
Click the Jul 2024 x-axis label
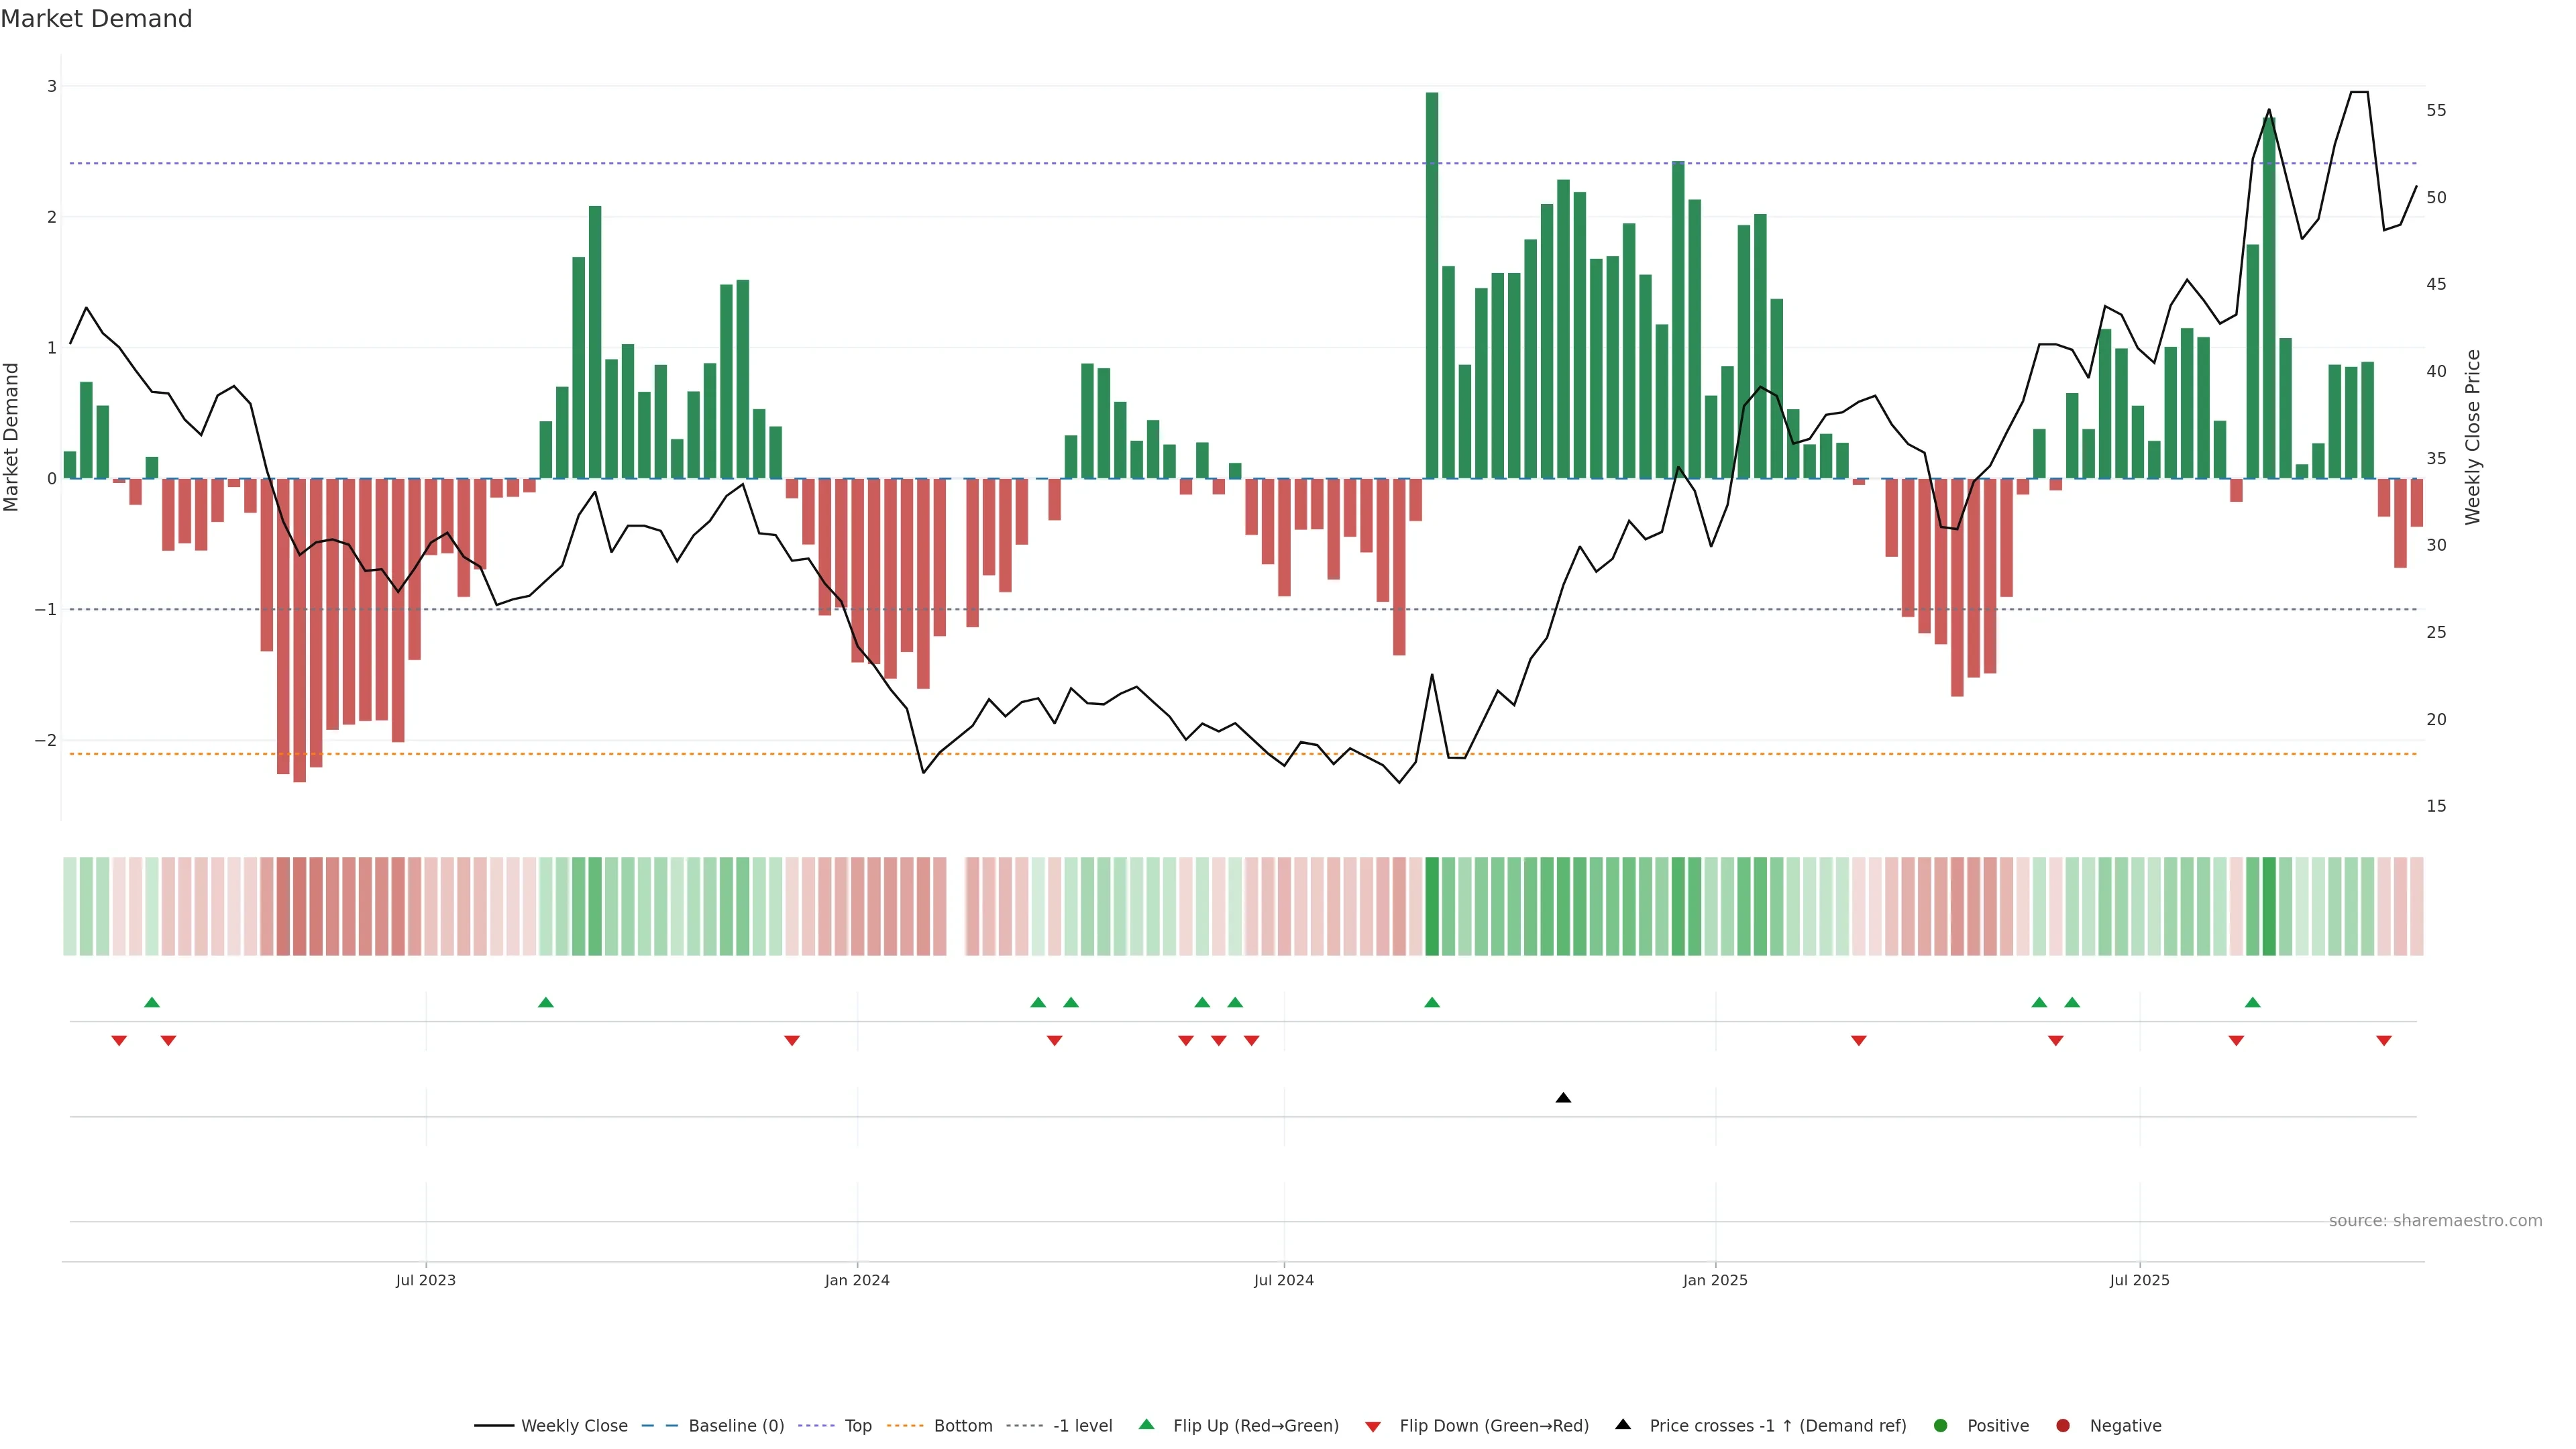click(x=1284, y=1280)
